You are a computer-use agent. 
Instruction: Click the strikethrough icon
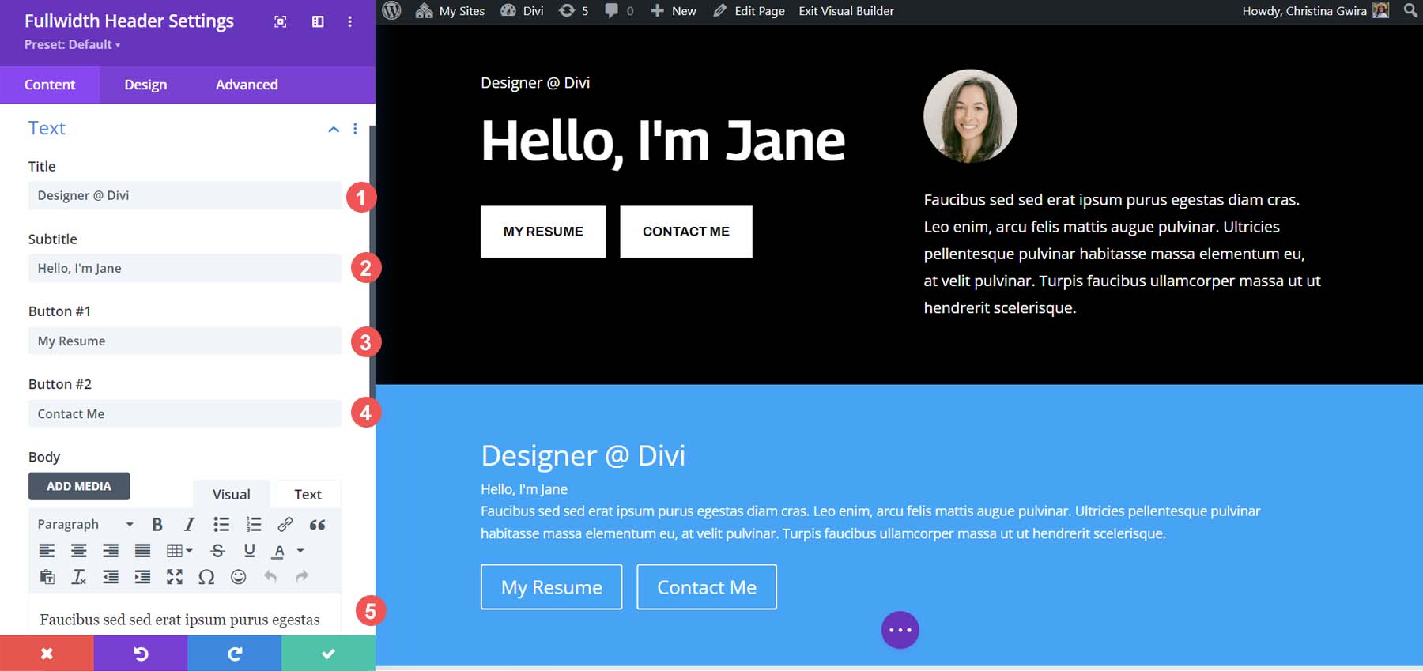point(217,551)
